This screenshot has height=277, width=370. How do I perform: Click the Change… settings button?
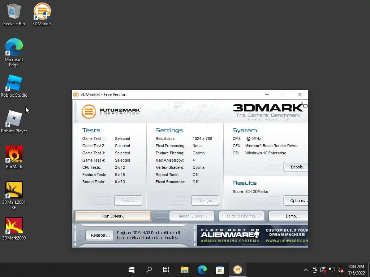click(205, 201)
